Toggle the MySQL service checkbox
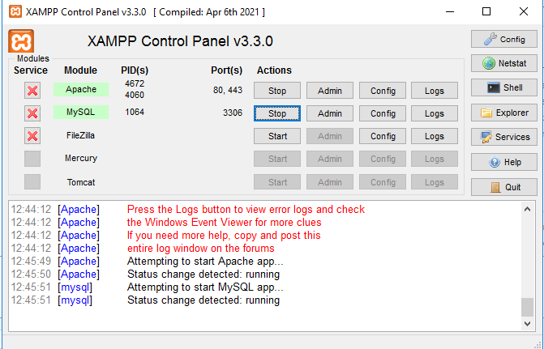 click(x=32, y=113)
